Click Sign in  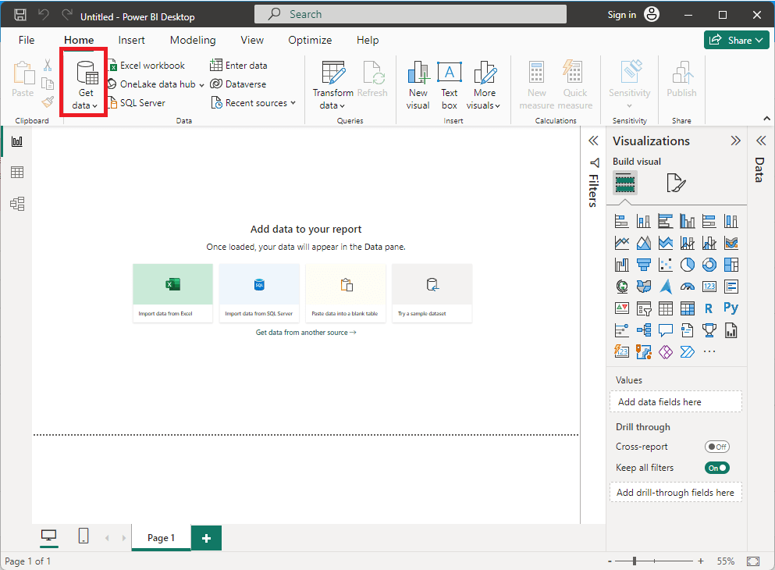[621, 14]
